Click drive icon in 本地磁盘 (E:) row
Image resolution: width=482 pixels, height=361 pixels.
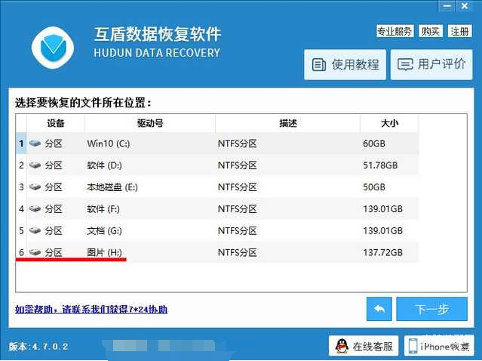pos(35,187)
